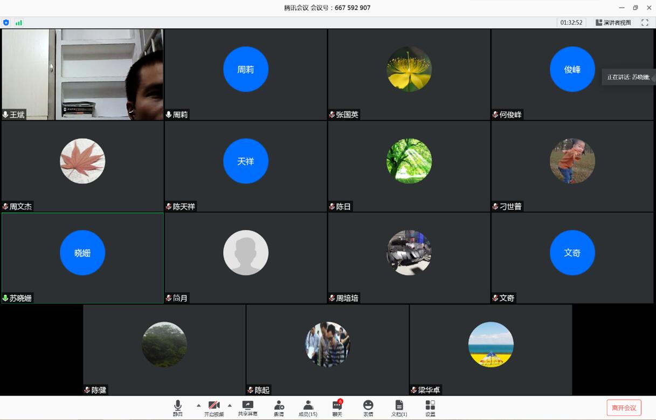
Task: Open the 设置 settings icon
Action: click(x=430, y=408)
